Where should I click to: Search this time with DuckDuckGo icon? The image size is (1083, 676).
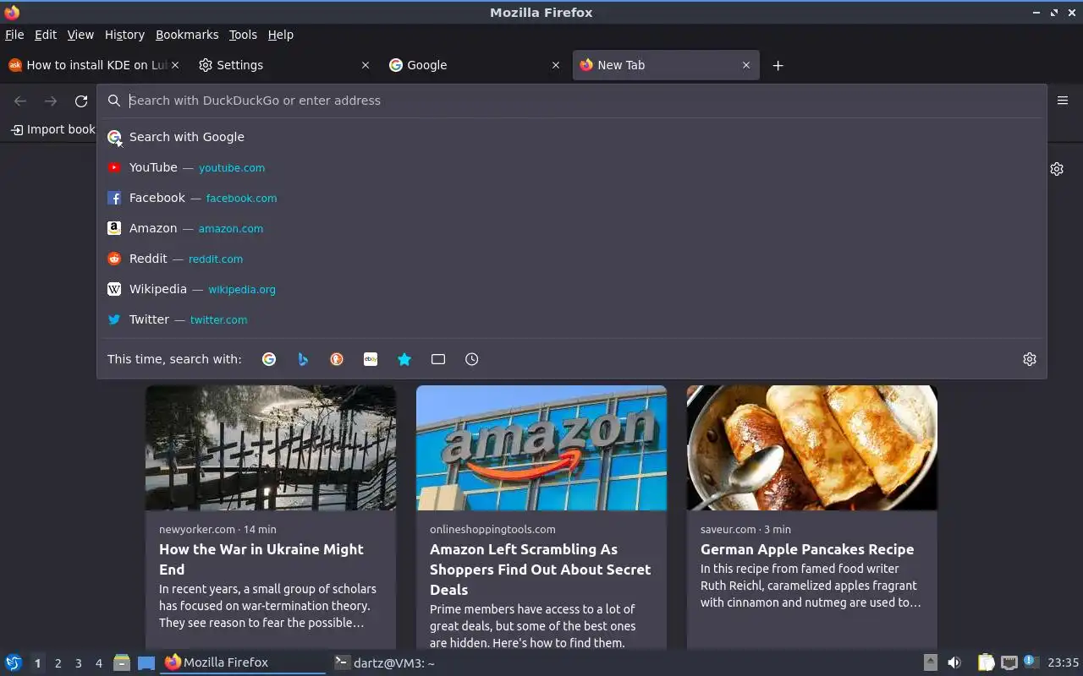pyautogui.click(x=337, y=359)
